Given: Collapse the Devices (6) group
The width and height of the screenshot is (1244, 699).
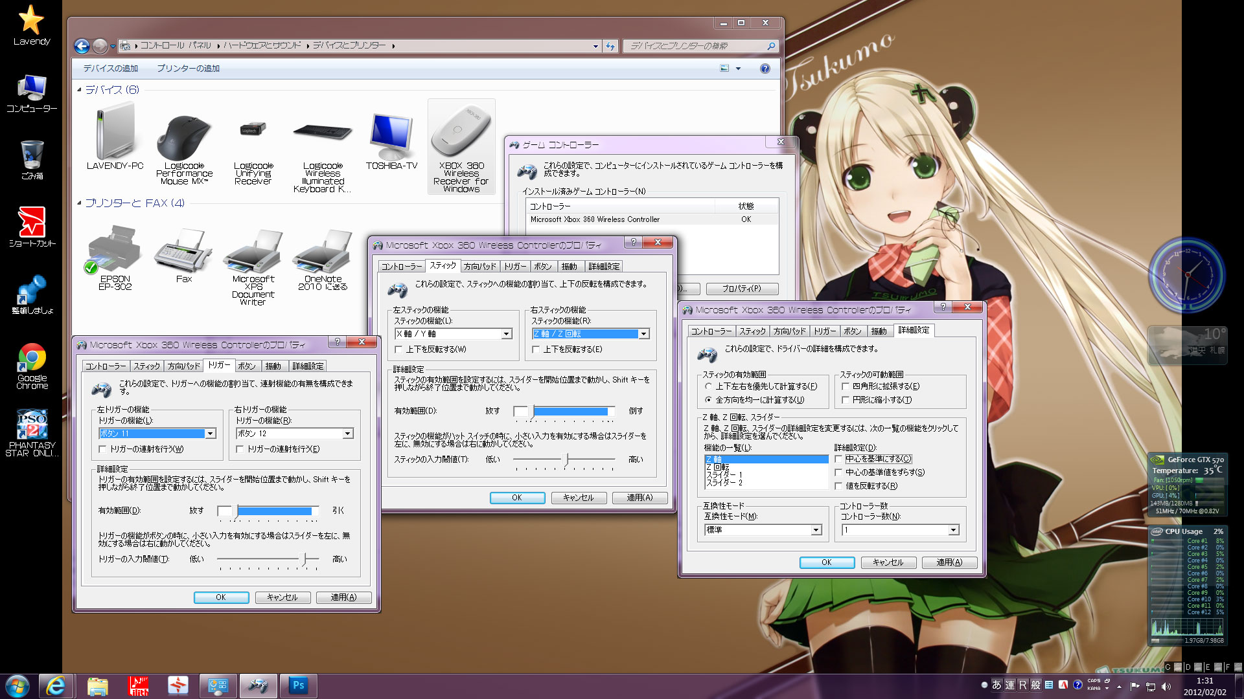Looking at the screenshot, I should coord(80,90).
